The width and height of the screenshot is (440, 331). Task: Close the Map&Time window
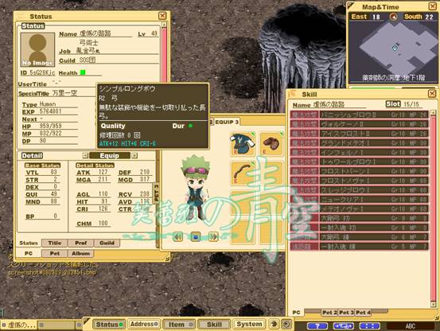433,6
